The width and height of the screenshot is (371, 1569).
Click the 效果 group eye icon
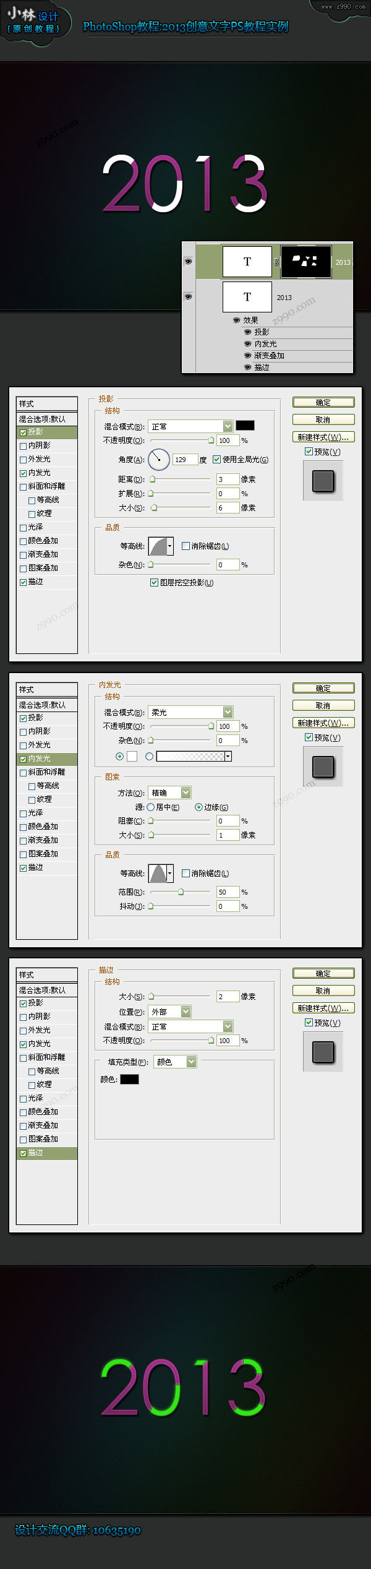(x=236, y=320)
